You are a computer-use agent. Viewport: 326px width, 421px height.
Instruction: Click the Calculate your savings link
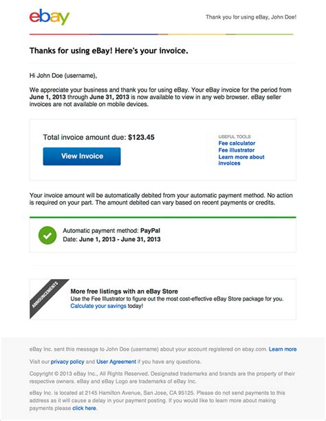tap(98, 306)
